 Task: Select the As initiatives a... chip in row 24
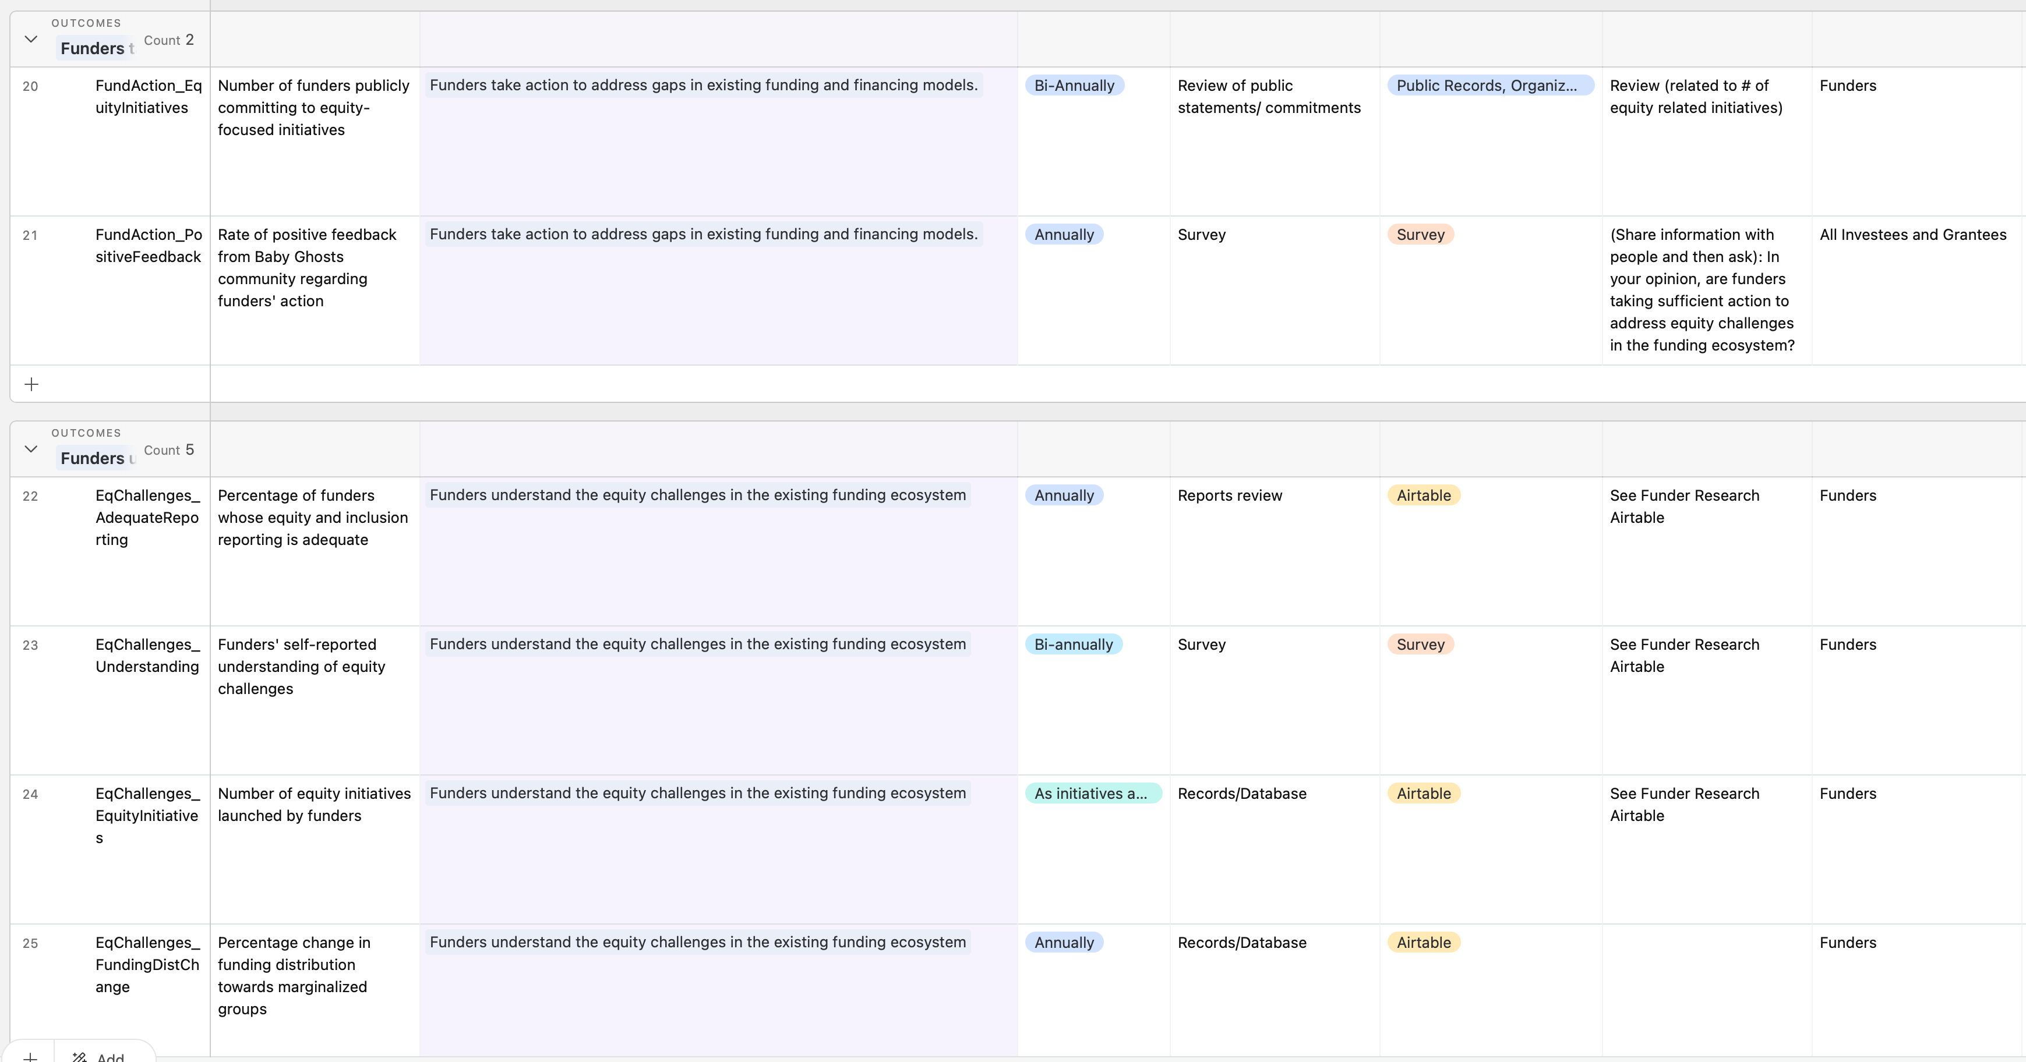click(x=1092, y=793)
